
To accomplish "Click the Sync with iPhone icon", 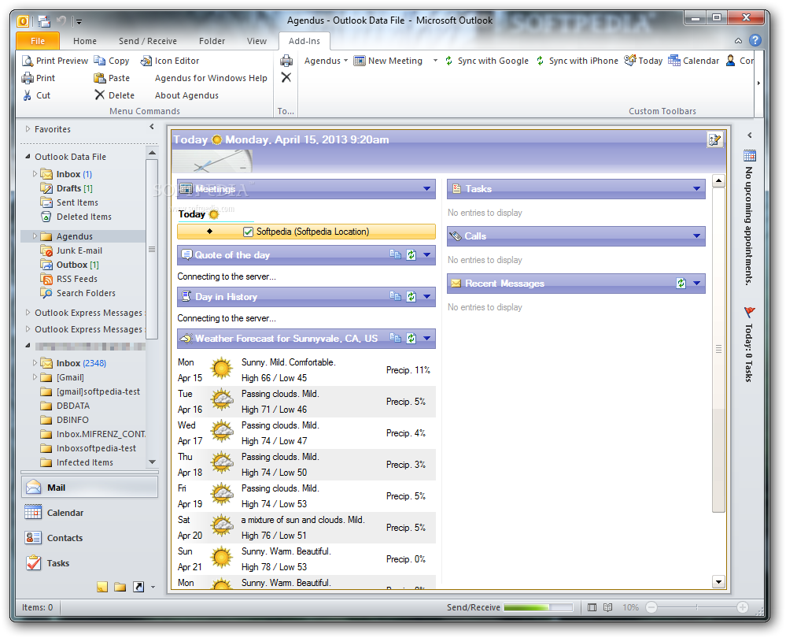I will pyautogui.click(x=540, y=61).
